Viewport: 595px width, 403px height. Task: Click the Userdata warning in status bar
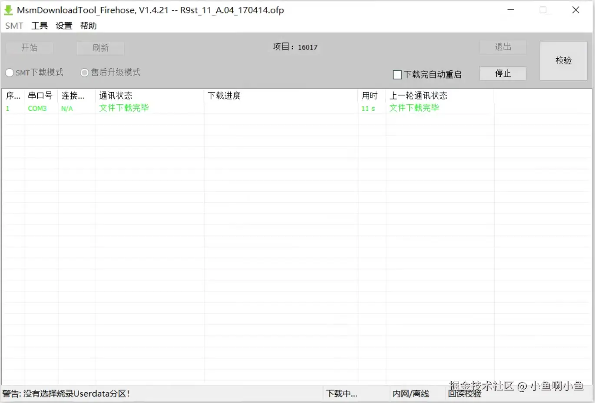click(x=66, y=393)
